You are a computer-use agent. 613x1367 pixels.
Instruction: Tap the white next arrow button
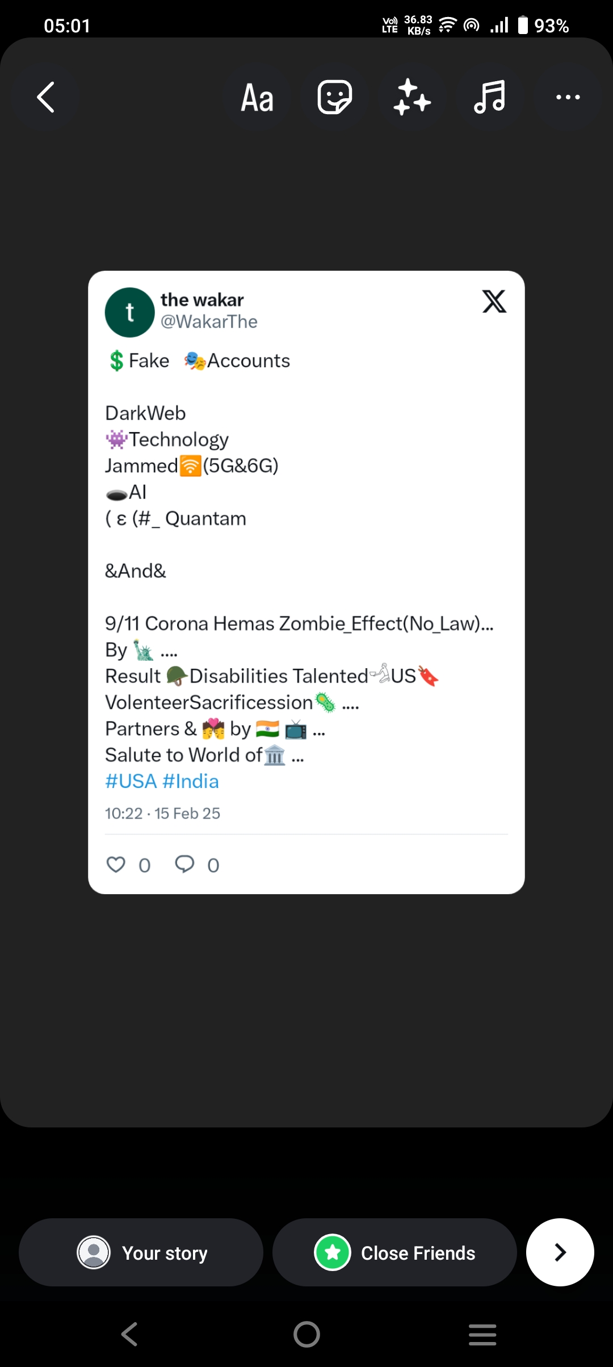(560, 1252)
